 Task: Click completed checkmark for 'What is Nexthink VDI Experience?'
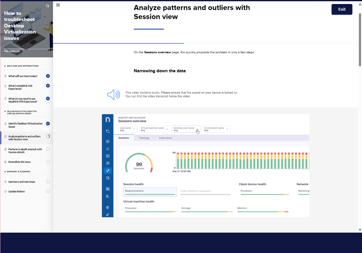click(48, 86)
